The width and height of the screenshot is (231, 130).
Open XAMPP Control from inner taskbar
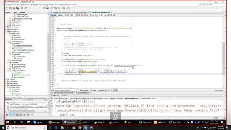click(x=160, y=122)
